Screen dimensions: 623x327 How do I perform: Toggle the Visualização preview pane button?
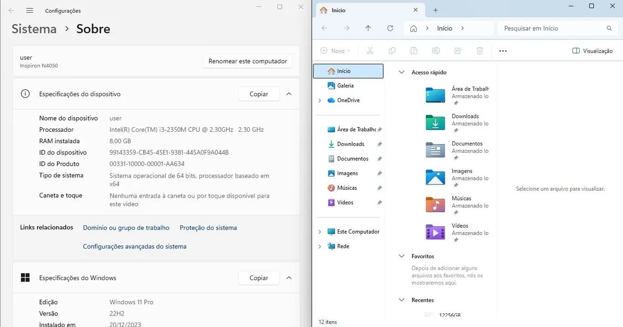(592, 51)
